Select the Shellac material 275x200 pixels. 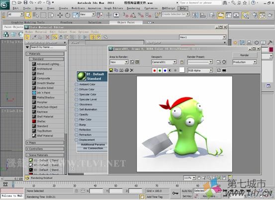click(41, 121)
